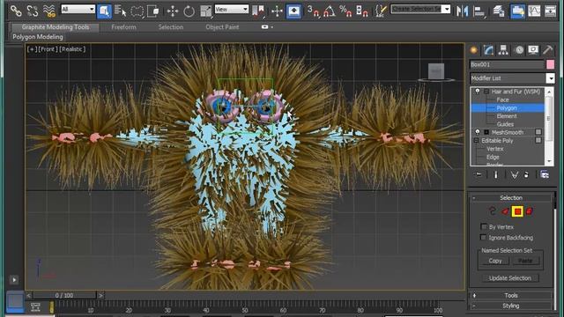The height and width of the screenshot is (317, 564).
Task: Toggle the box beside MeshSmooth
Action: tap(538, 132)
